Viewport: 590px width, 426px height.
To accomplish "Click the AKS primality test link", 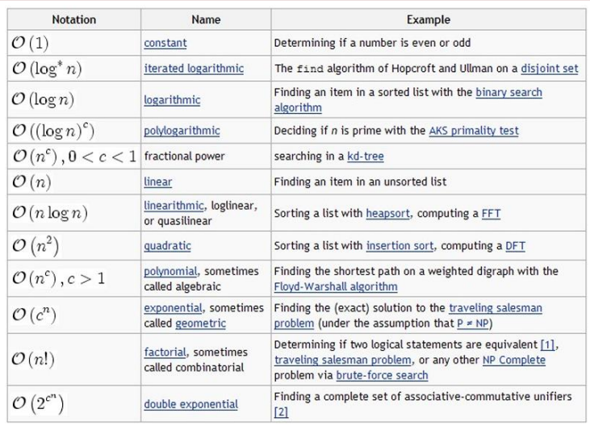I will click(x=474, y=131).
